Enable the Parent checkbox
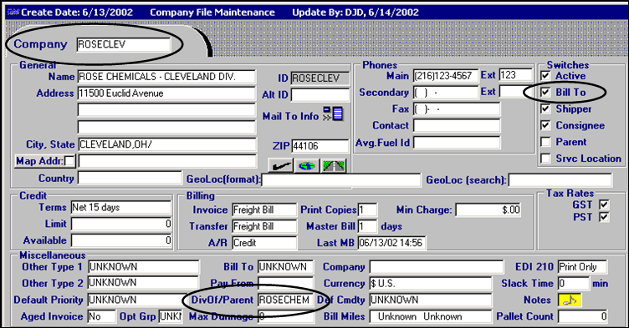 pyautogui.click(x=545, y=142)
